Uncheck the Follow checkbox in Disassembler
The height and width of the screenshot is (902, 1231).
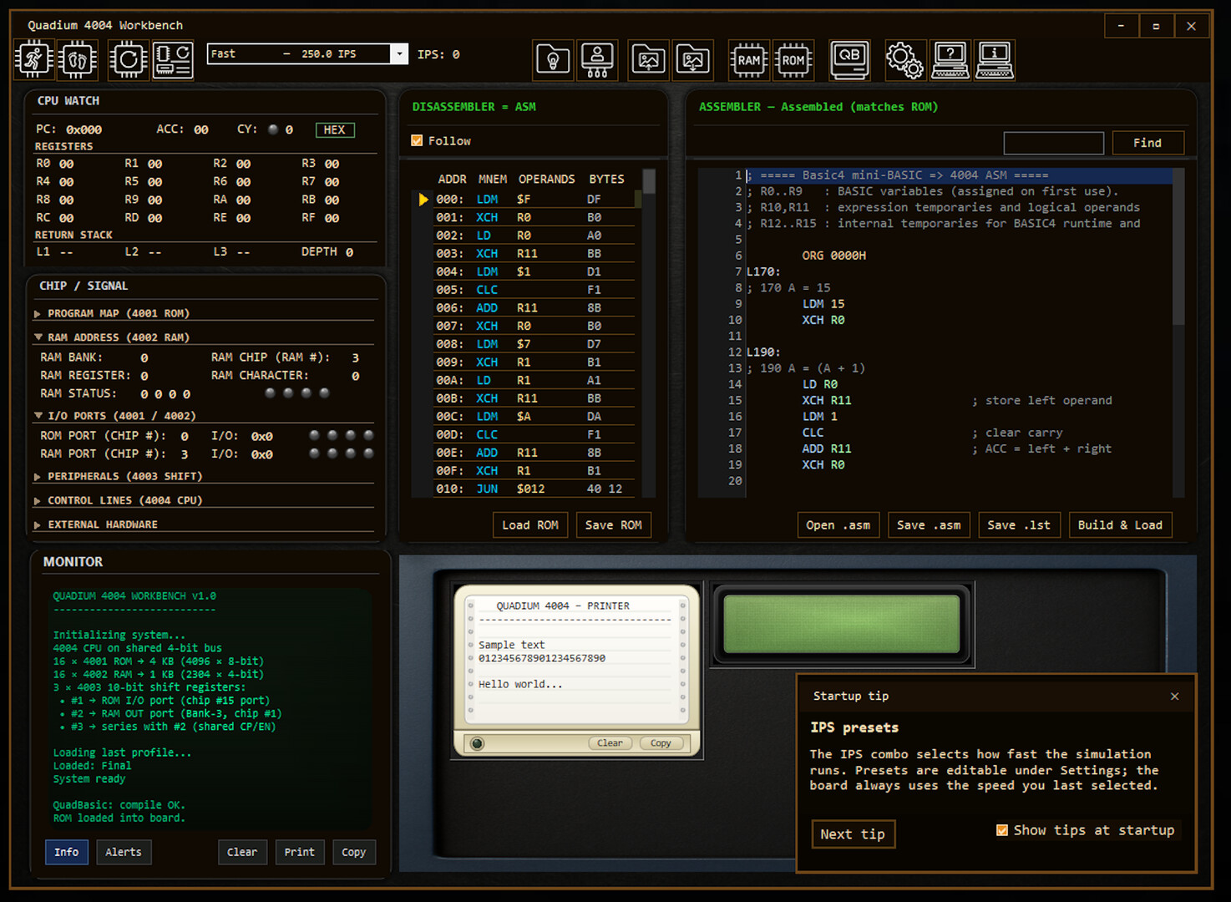tap(417, 141)
